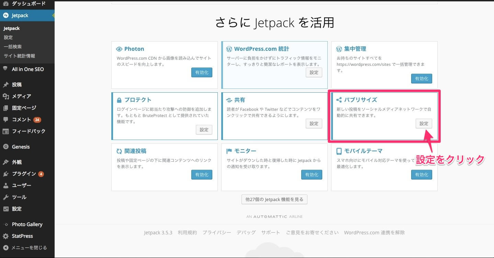Image resolution: width=494 pixels, height=258 pixels.
Task: Click the speech bubble icon beside コメント
Action: pos(5,119)
